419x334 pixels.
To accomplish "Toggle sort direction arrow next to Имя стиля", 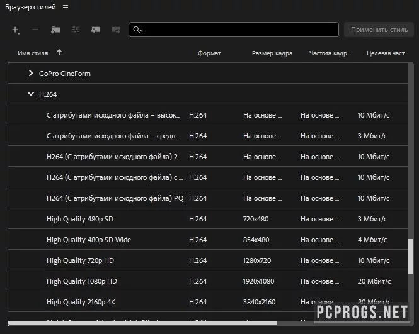I will pyautogui.click(x=59, y=53).
